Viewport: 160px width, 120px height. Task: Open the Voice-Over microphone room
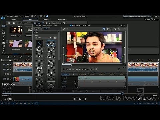(x=3, y=49)
